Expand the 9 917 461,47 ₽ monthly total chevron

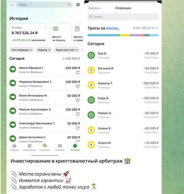157,28
